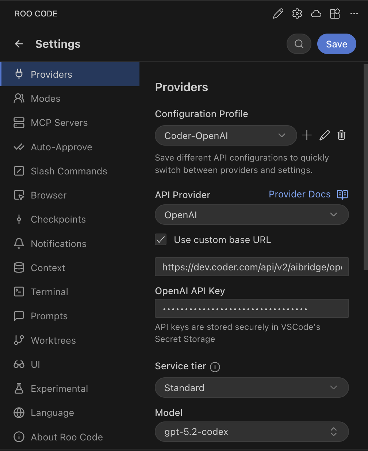This screenshot has width=368, height=451.
Task: Click the Save button
Action: 336,44
